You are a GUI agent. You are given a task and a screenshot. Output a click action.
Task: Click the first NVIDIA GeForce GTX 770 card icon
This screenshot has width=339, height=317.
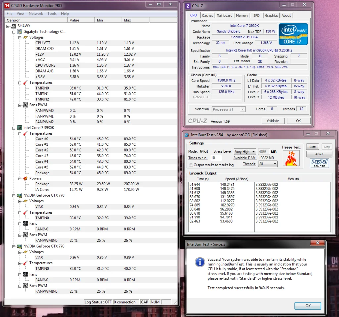tap(20, 195)
